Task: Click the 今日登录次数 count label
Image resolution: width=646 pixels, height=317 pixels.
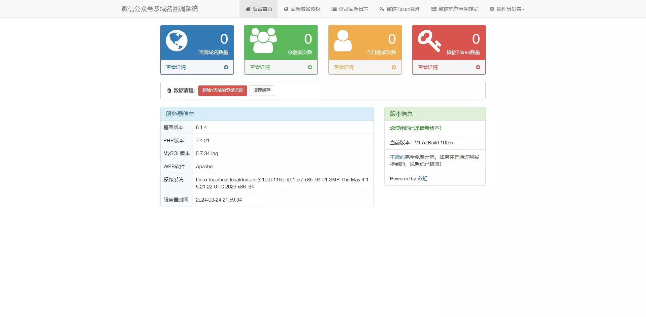Action: pyautogui.click(x=381, y=52)
